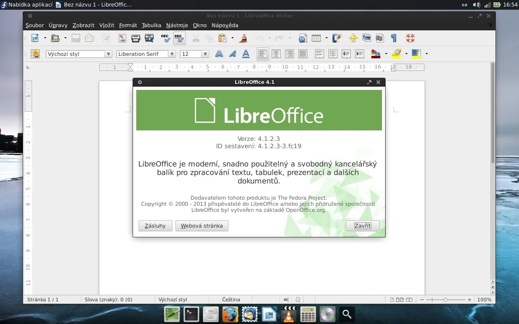Select the Clone Formatting paintbrush tool
Image resolution: width=519 pixels, height=324 pixels.
coord(244,38)
